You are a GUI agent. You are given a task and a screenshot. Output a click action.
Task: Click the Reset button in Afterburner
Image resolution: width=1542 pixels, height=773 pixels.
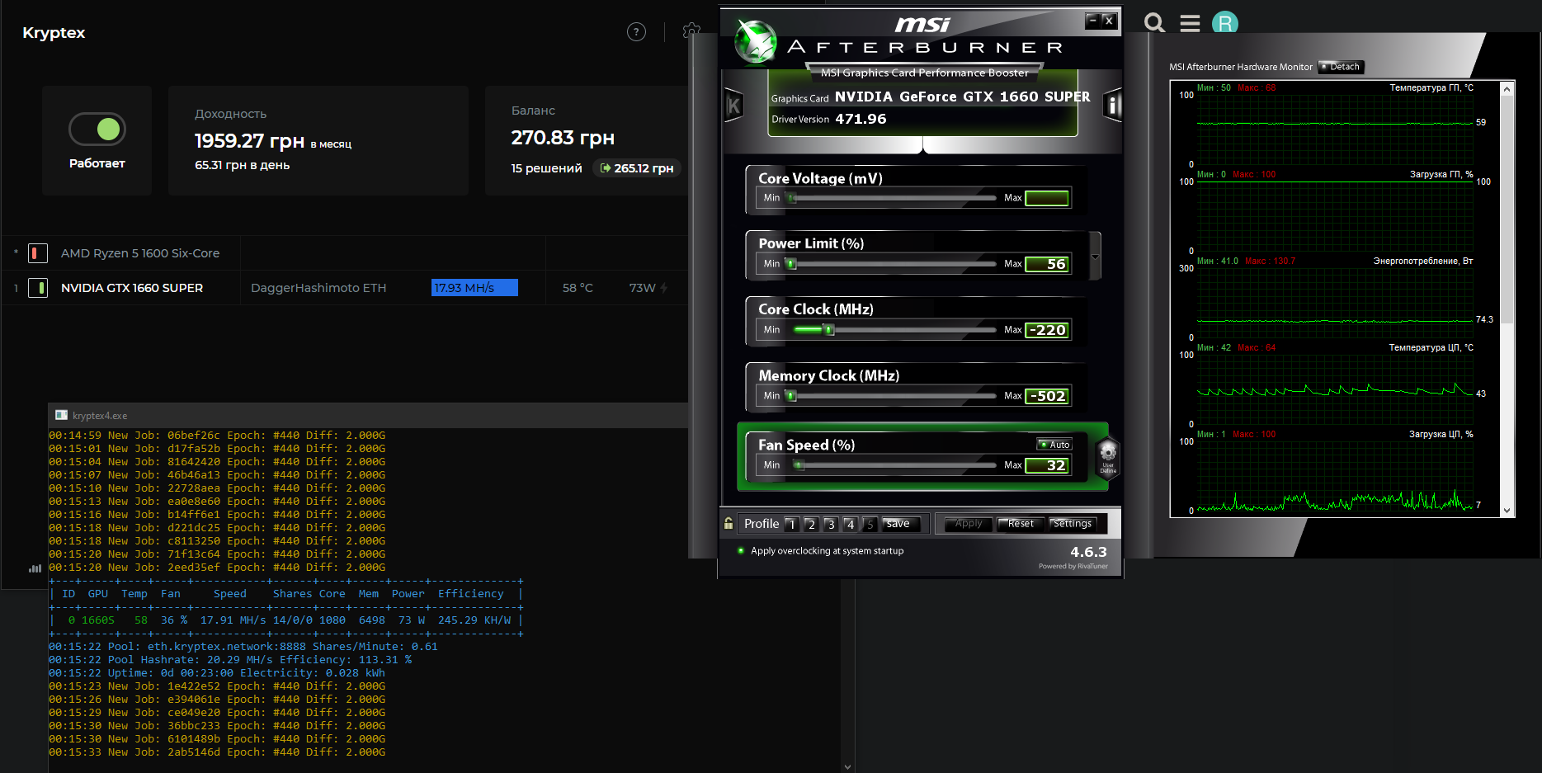[1020, 524]
